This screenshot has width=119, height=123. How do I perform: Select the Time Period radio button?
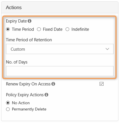[x=8, y=29]
